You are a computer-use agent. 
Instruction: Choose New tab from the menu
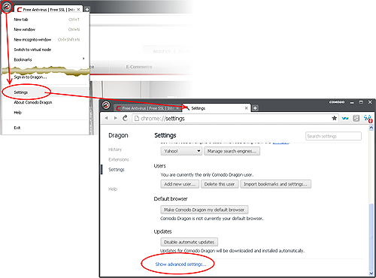[46, 20]
